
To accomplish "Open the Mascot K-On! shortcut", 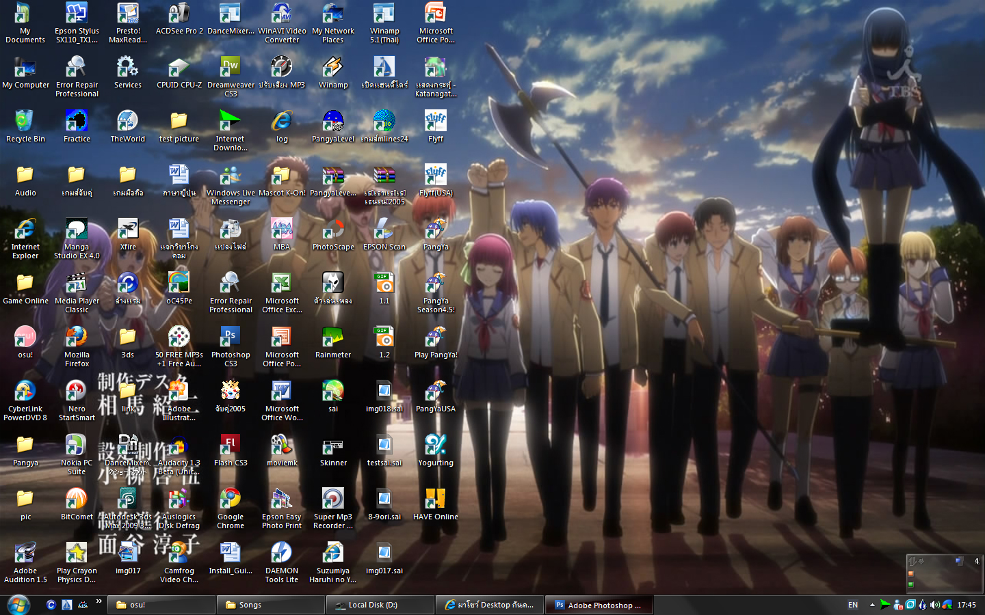I will [282, 180].
